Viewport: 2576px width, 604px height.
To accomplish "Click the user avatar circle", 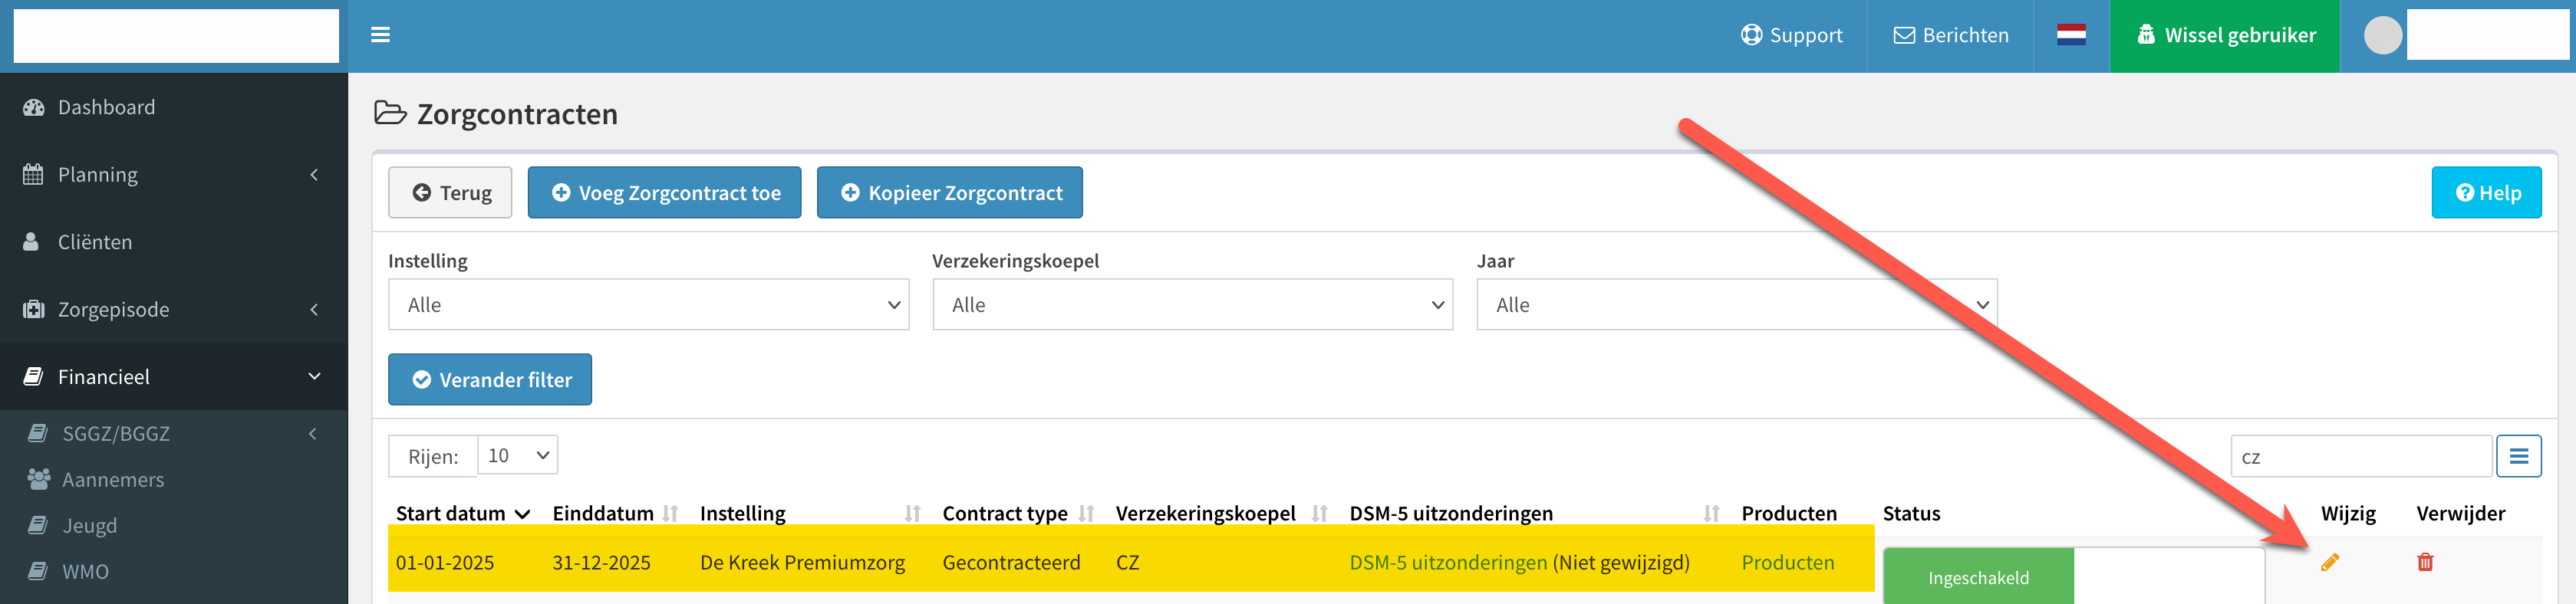I will click(2383, 35).
